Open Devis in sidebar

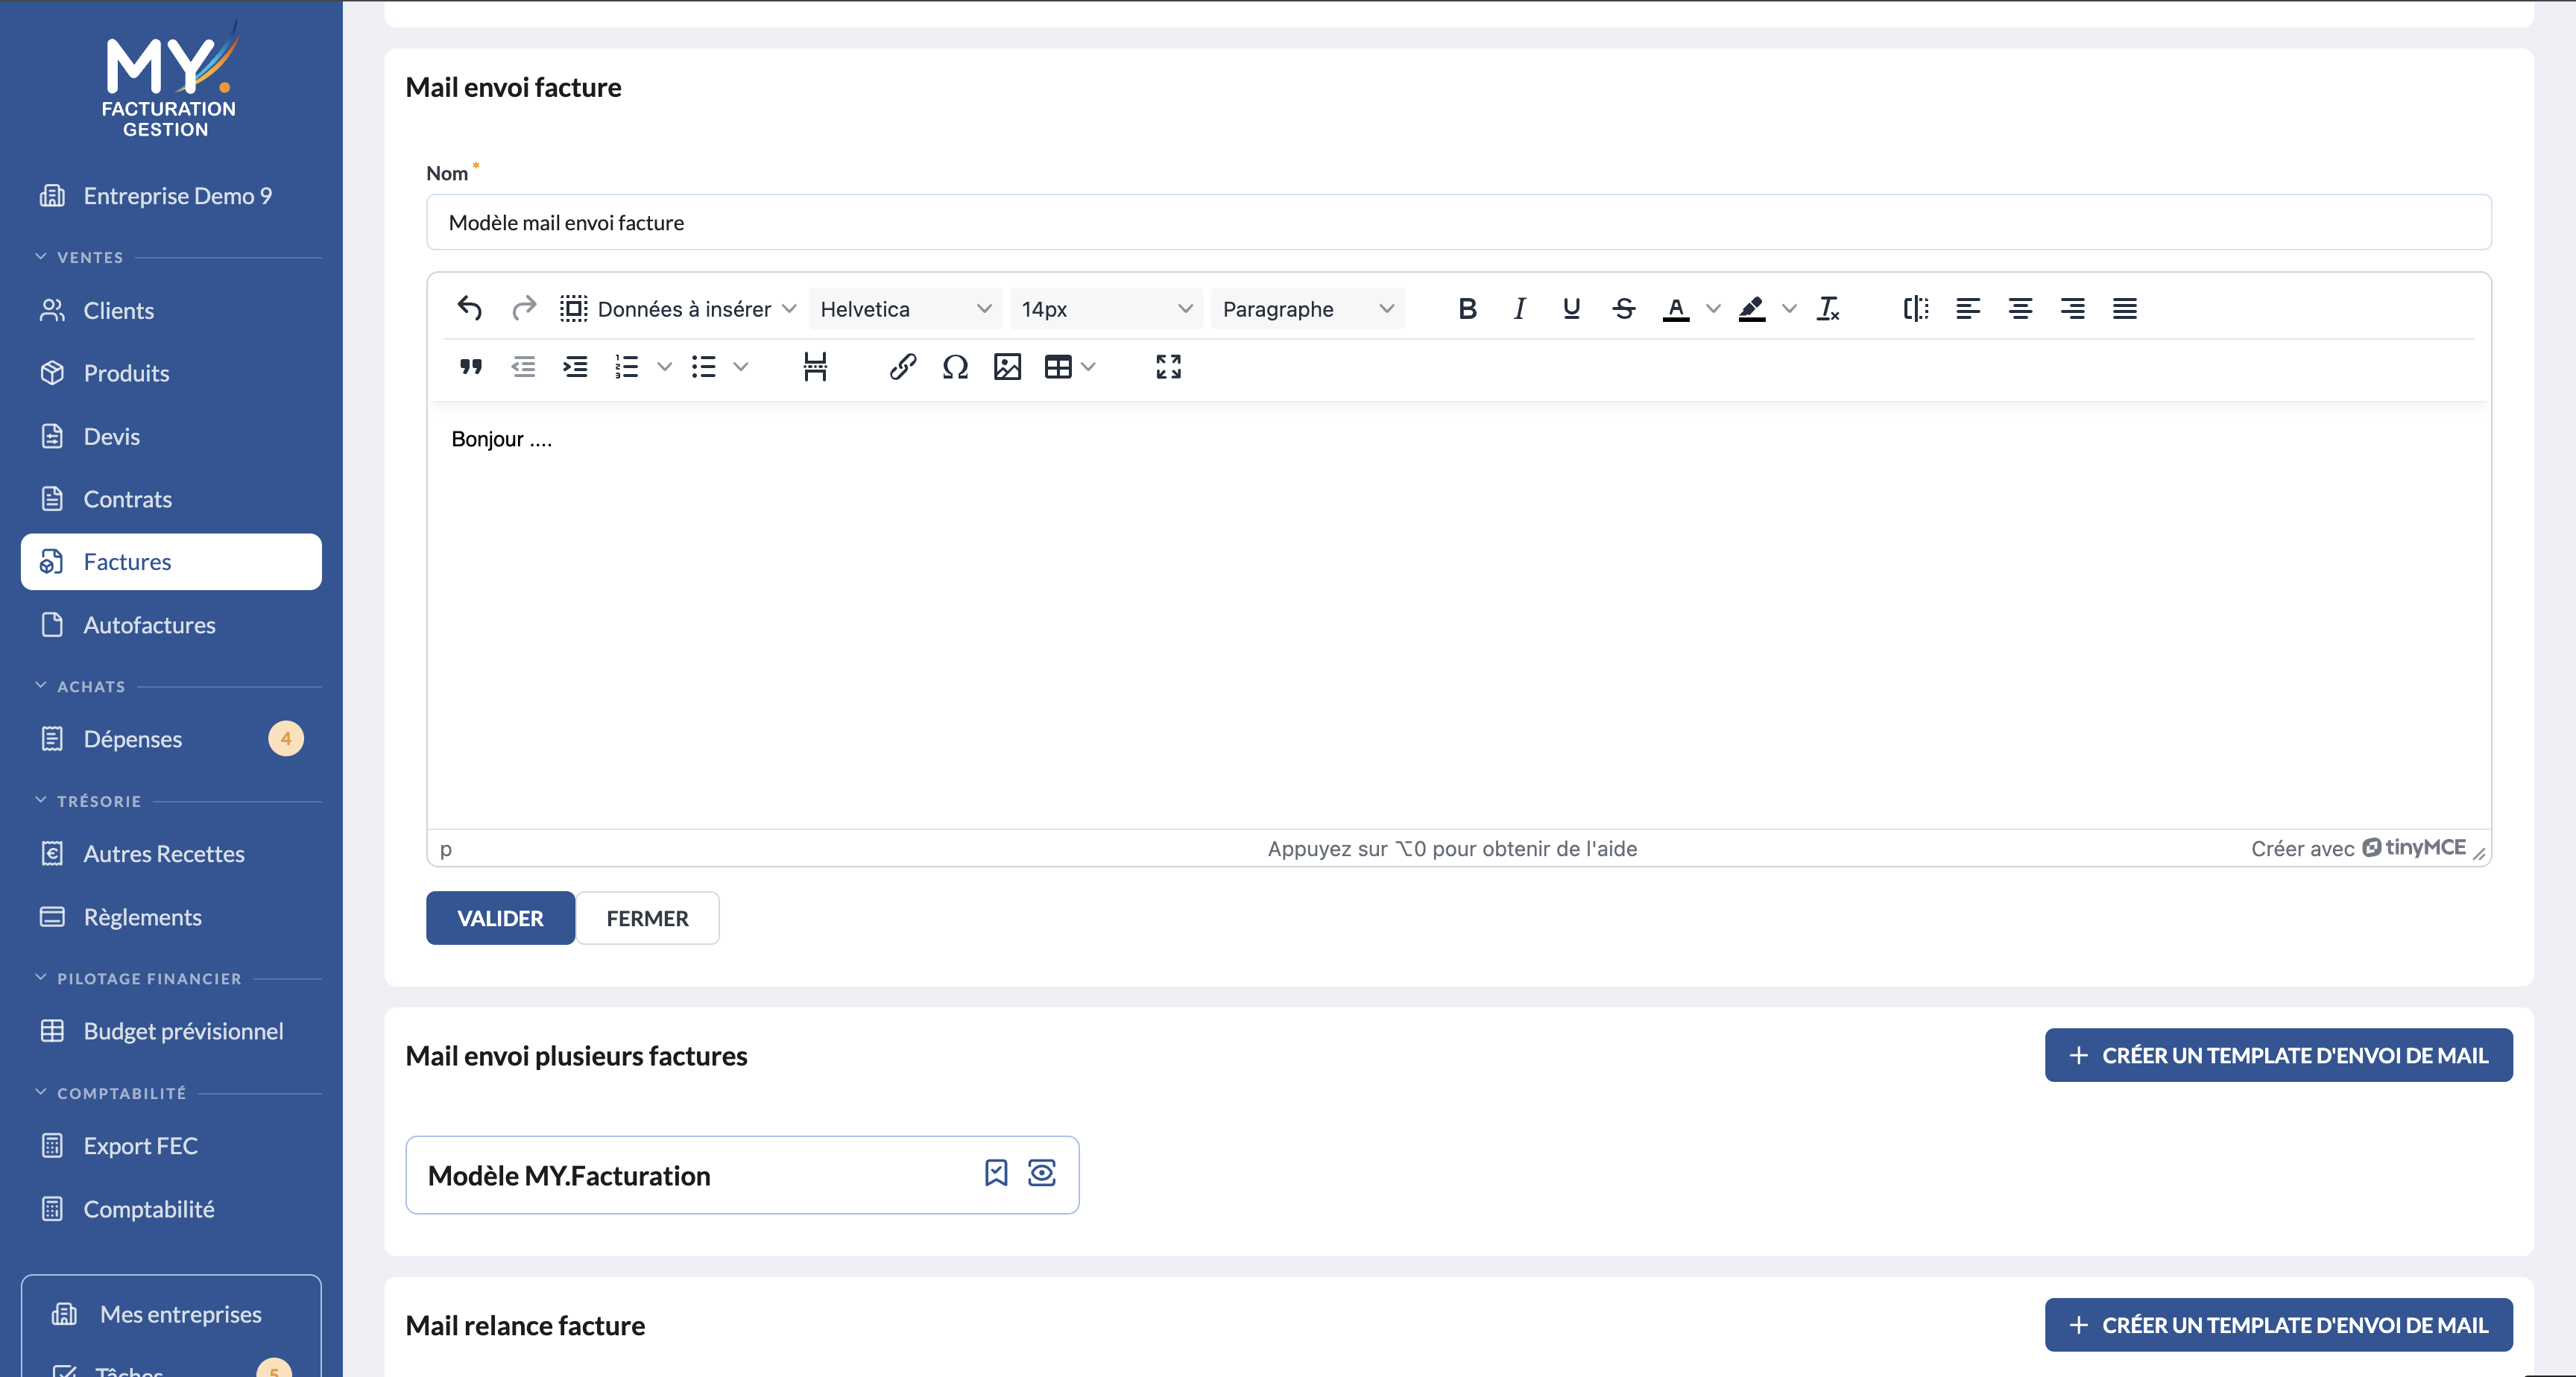[x=171, y=436]
